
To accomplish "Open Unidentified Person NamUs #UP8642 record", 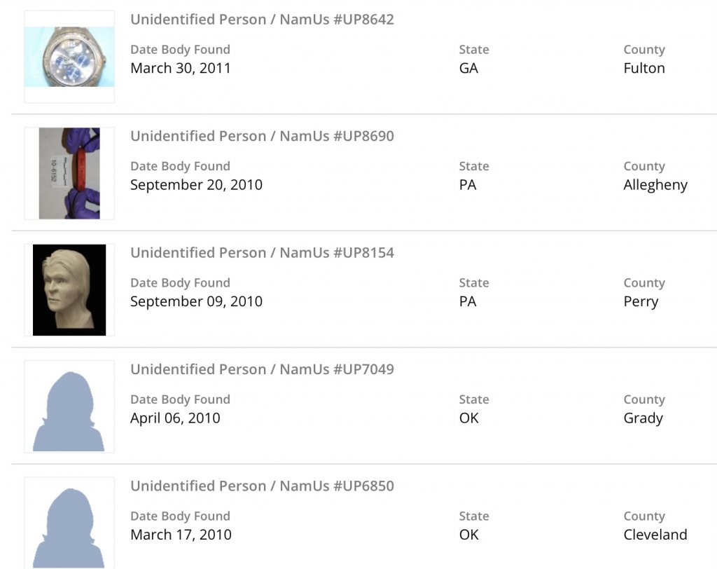I will point(262,20).
